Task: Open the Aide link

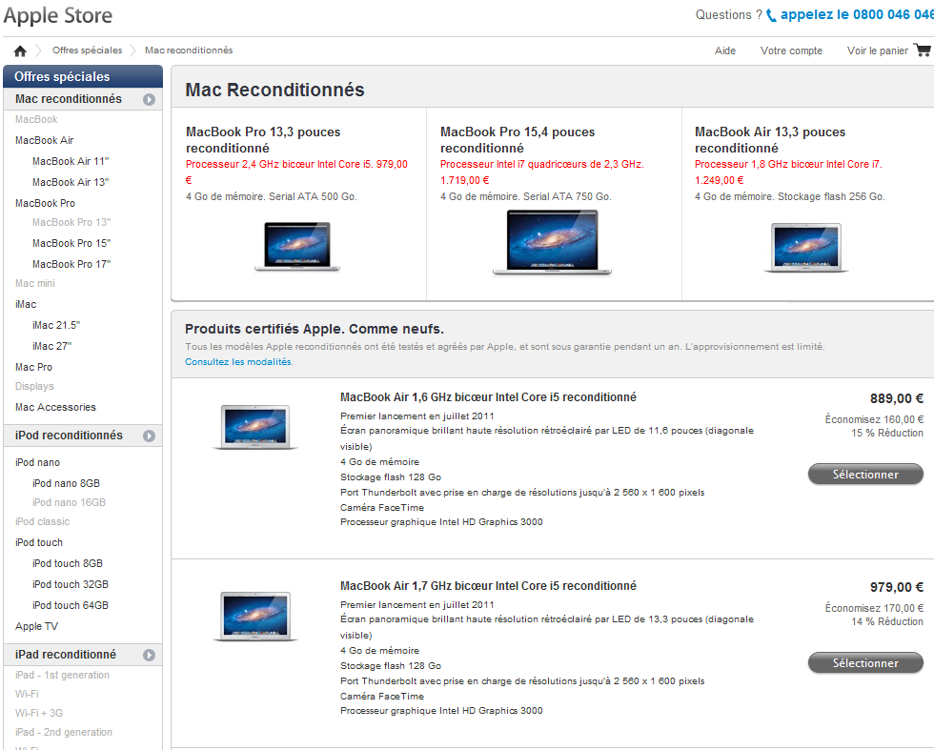Action: click(725, 51)
